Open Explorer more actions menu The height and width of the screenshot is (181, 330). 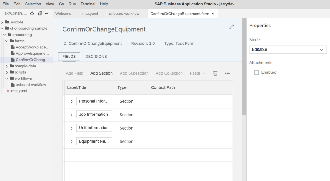pos(47,14)
